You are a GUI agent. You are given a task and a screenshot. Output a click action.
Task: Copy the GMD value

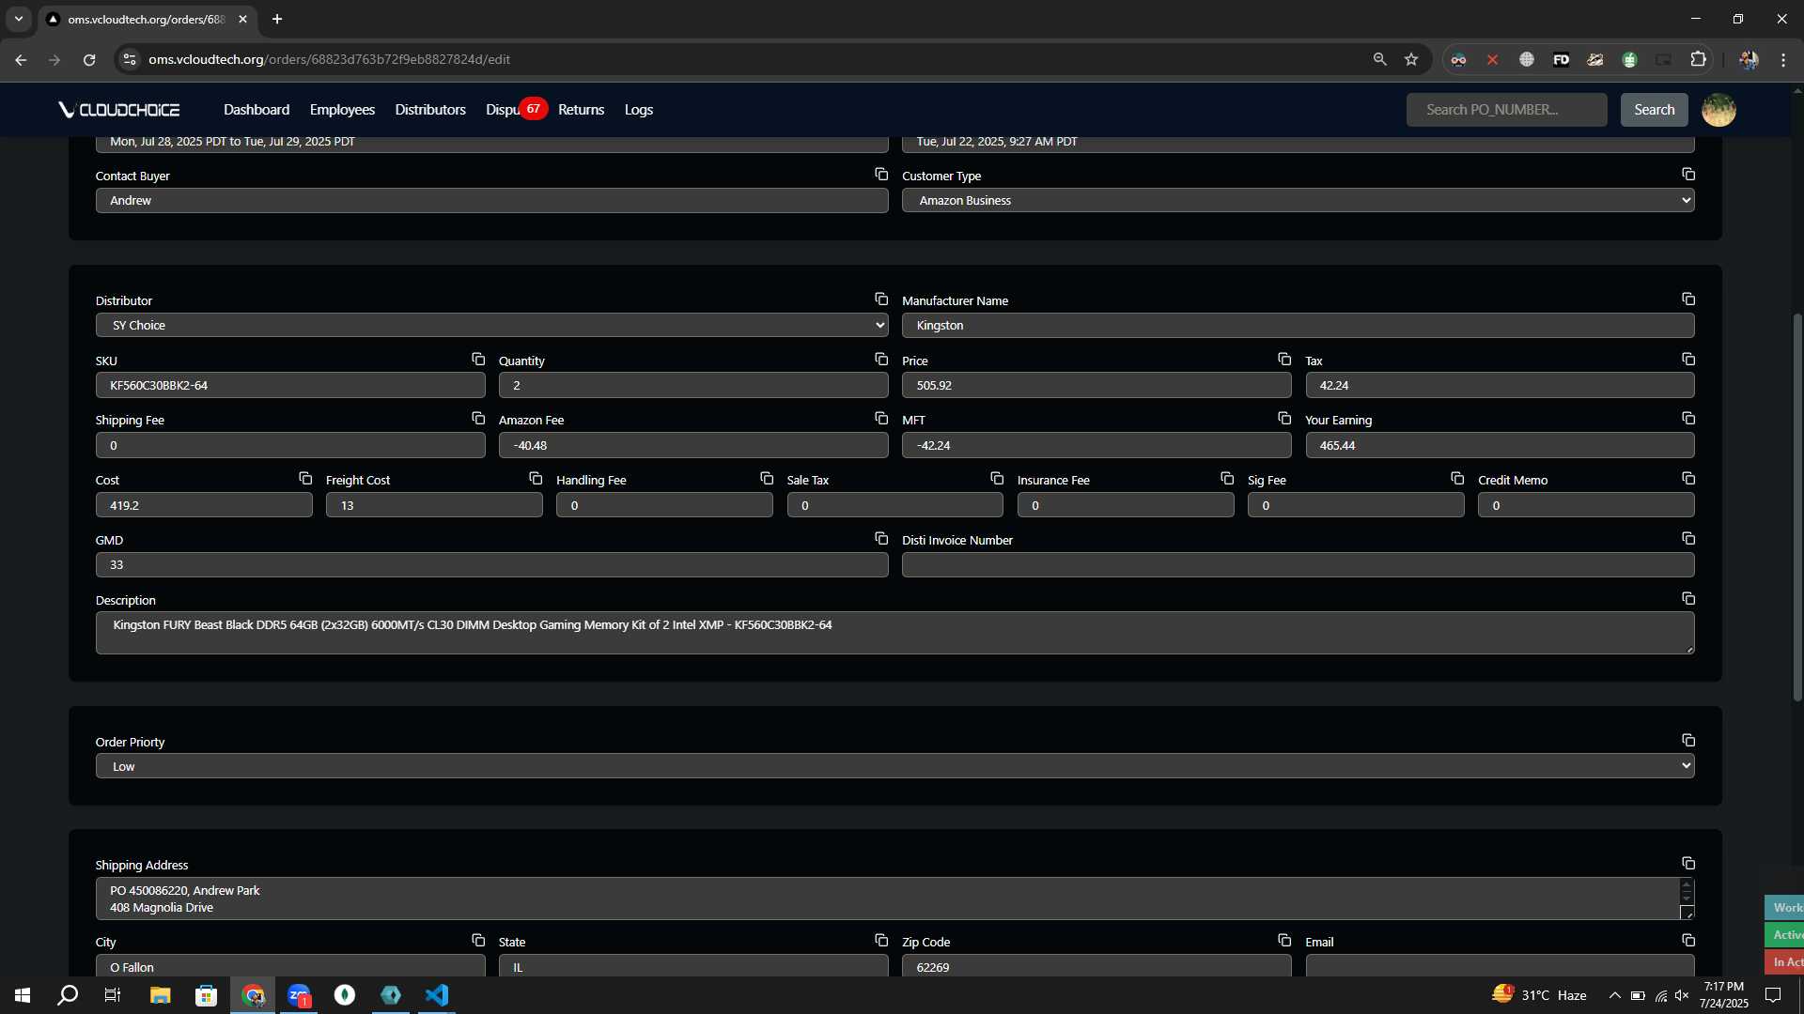(880, 539)
